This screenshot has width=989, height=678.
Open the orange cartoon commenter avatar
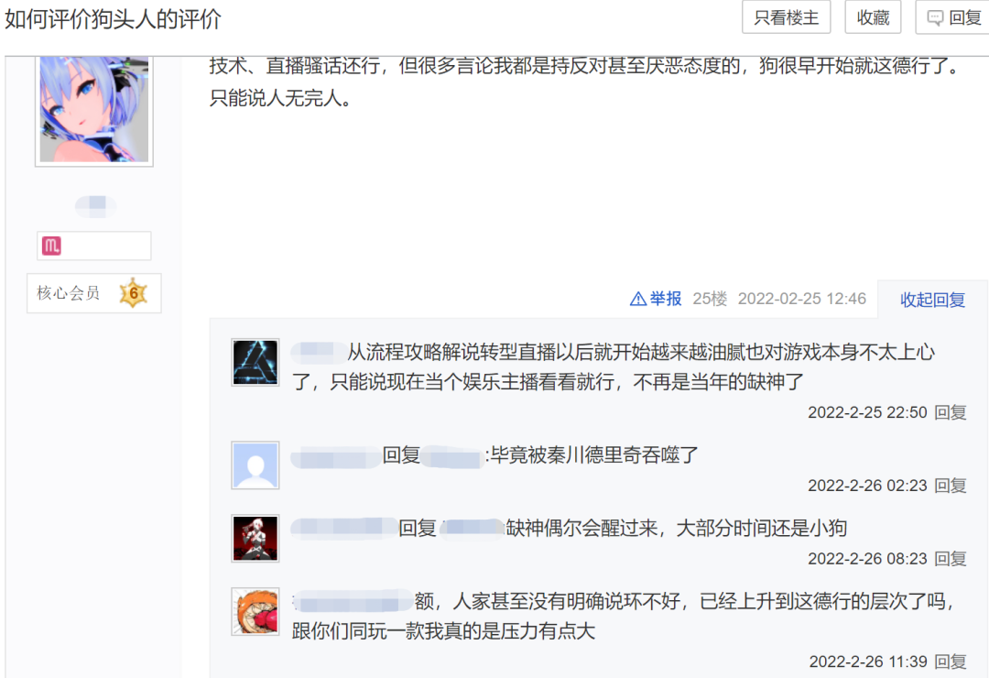click(255, 611)
